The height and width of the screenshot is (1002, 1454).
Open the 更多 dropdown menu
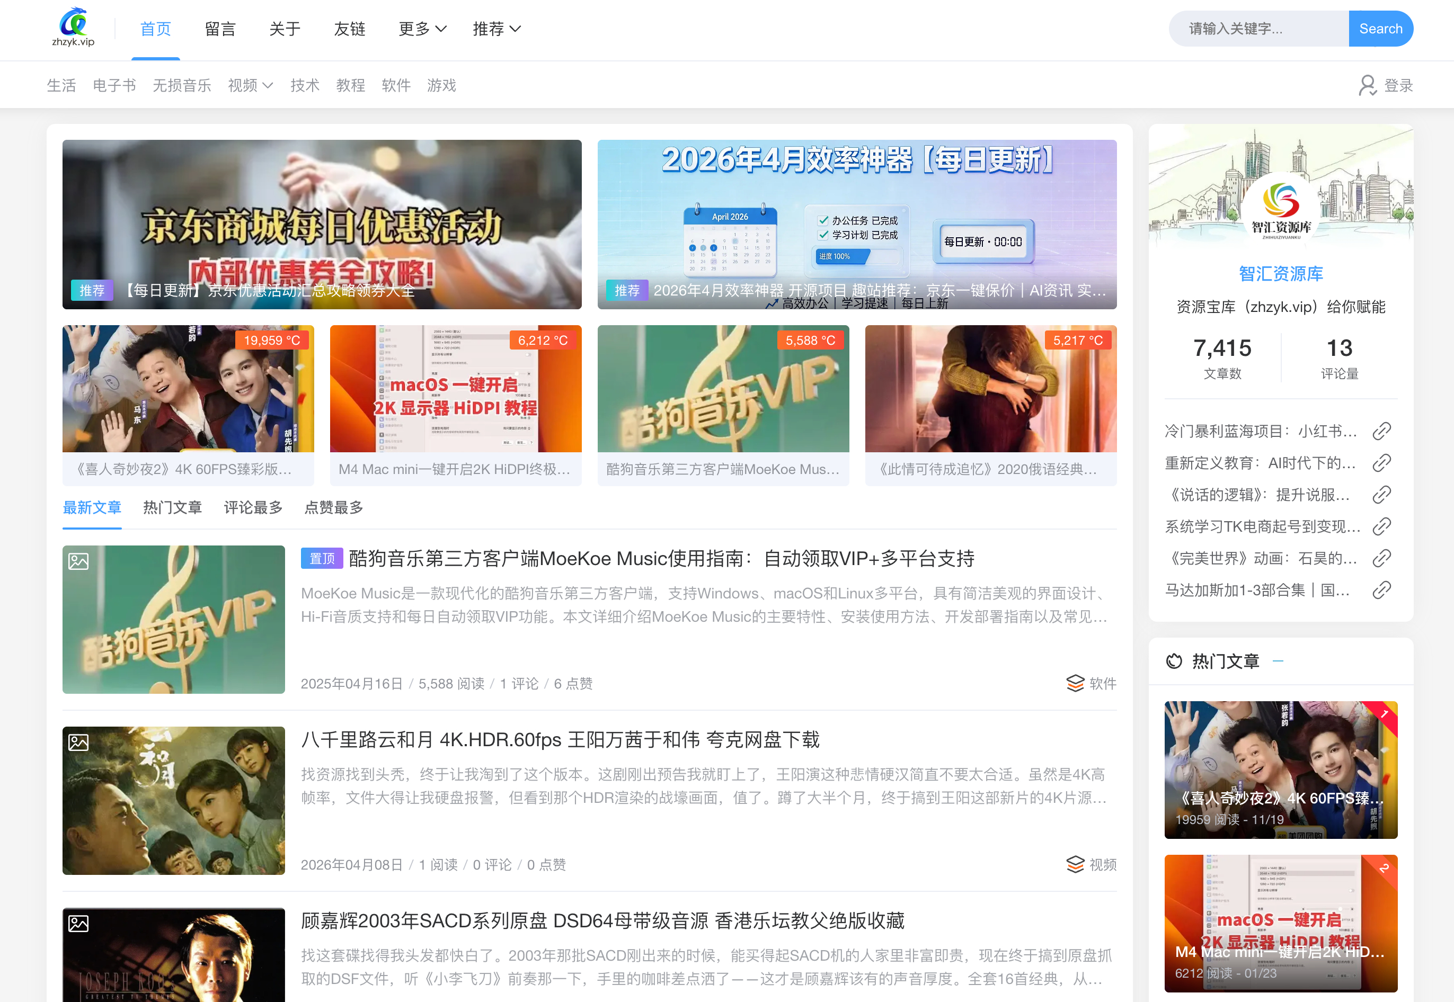[x=422, y=29]
